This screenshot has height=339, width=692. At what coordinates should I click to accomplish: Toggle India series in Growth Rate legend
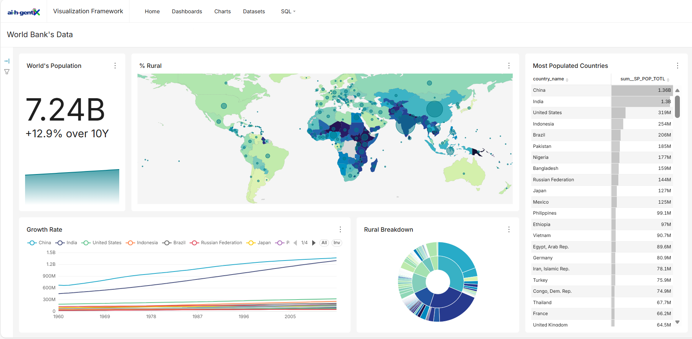66,243
